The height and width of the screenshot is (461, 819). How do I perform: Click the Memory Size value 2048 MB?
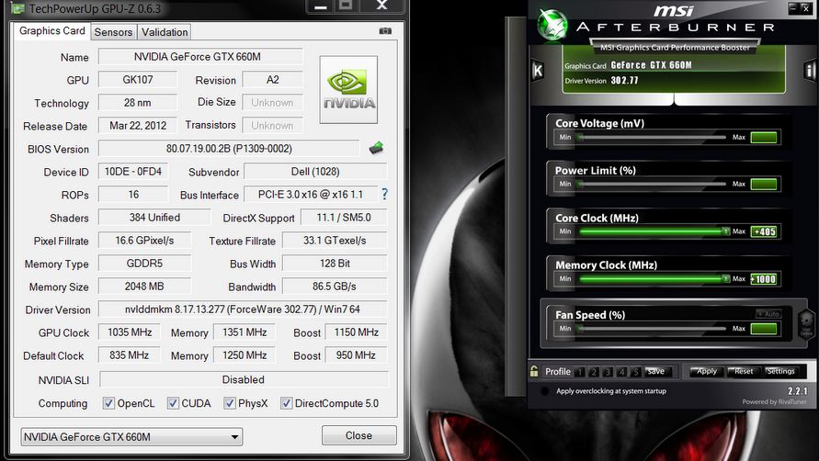click(x=144, y=287)
